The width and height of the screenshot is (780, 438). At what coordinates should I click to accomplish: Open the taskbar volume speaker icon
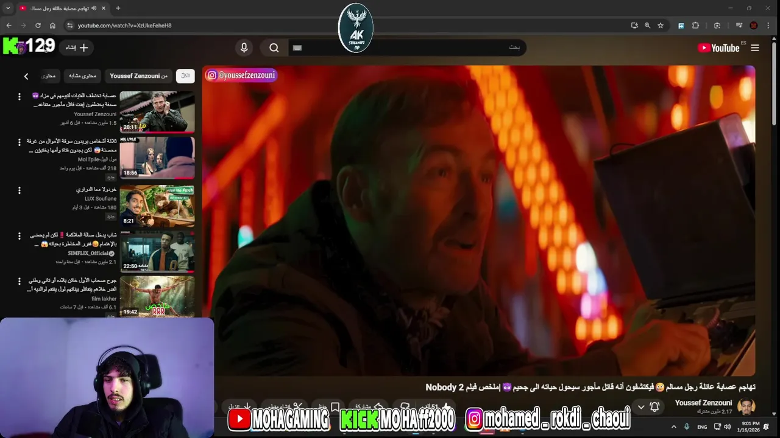tap(727, 426)
